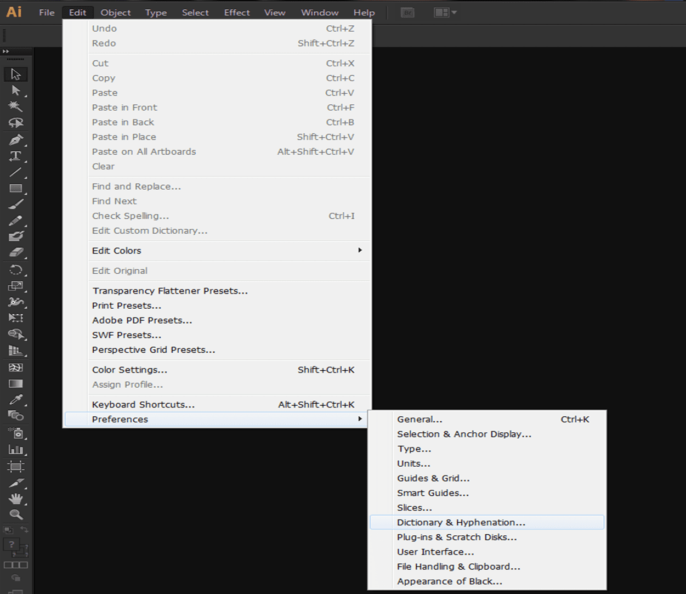Select the Pen tool
The image size is (686, 594).
coord(16,140)
